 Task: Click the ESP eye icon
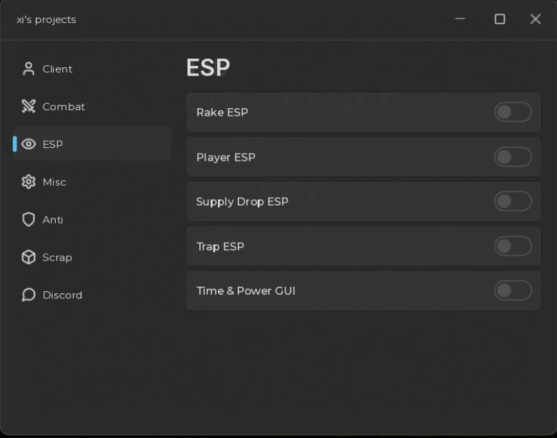point(28,144)
